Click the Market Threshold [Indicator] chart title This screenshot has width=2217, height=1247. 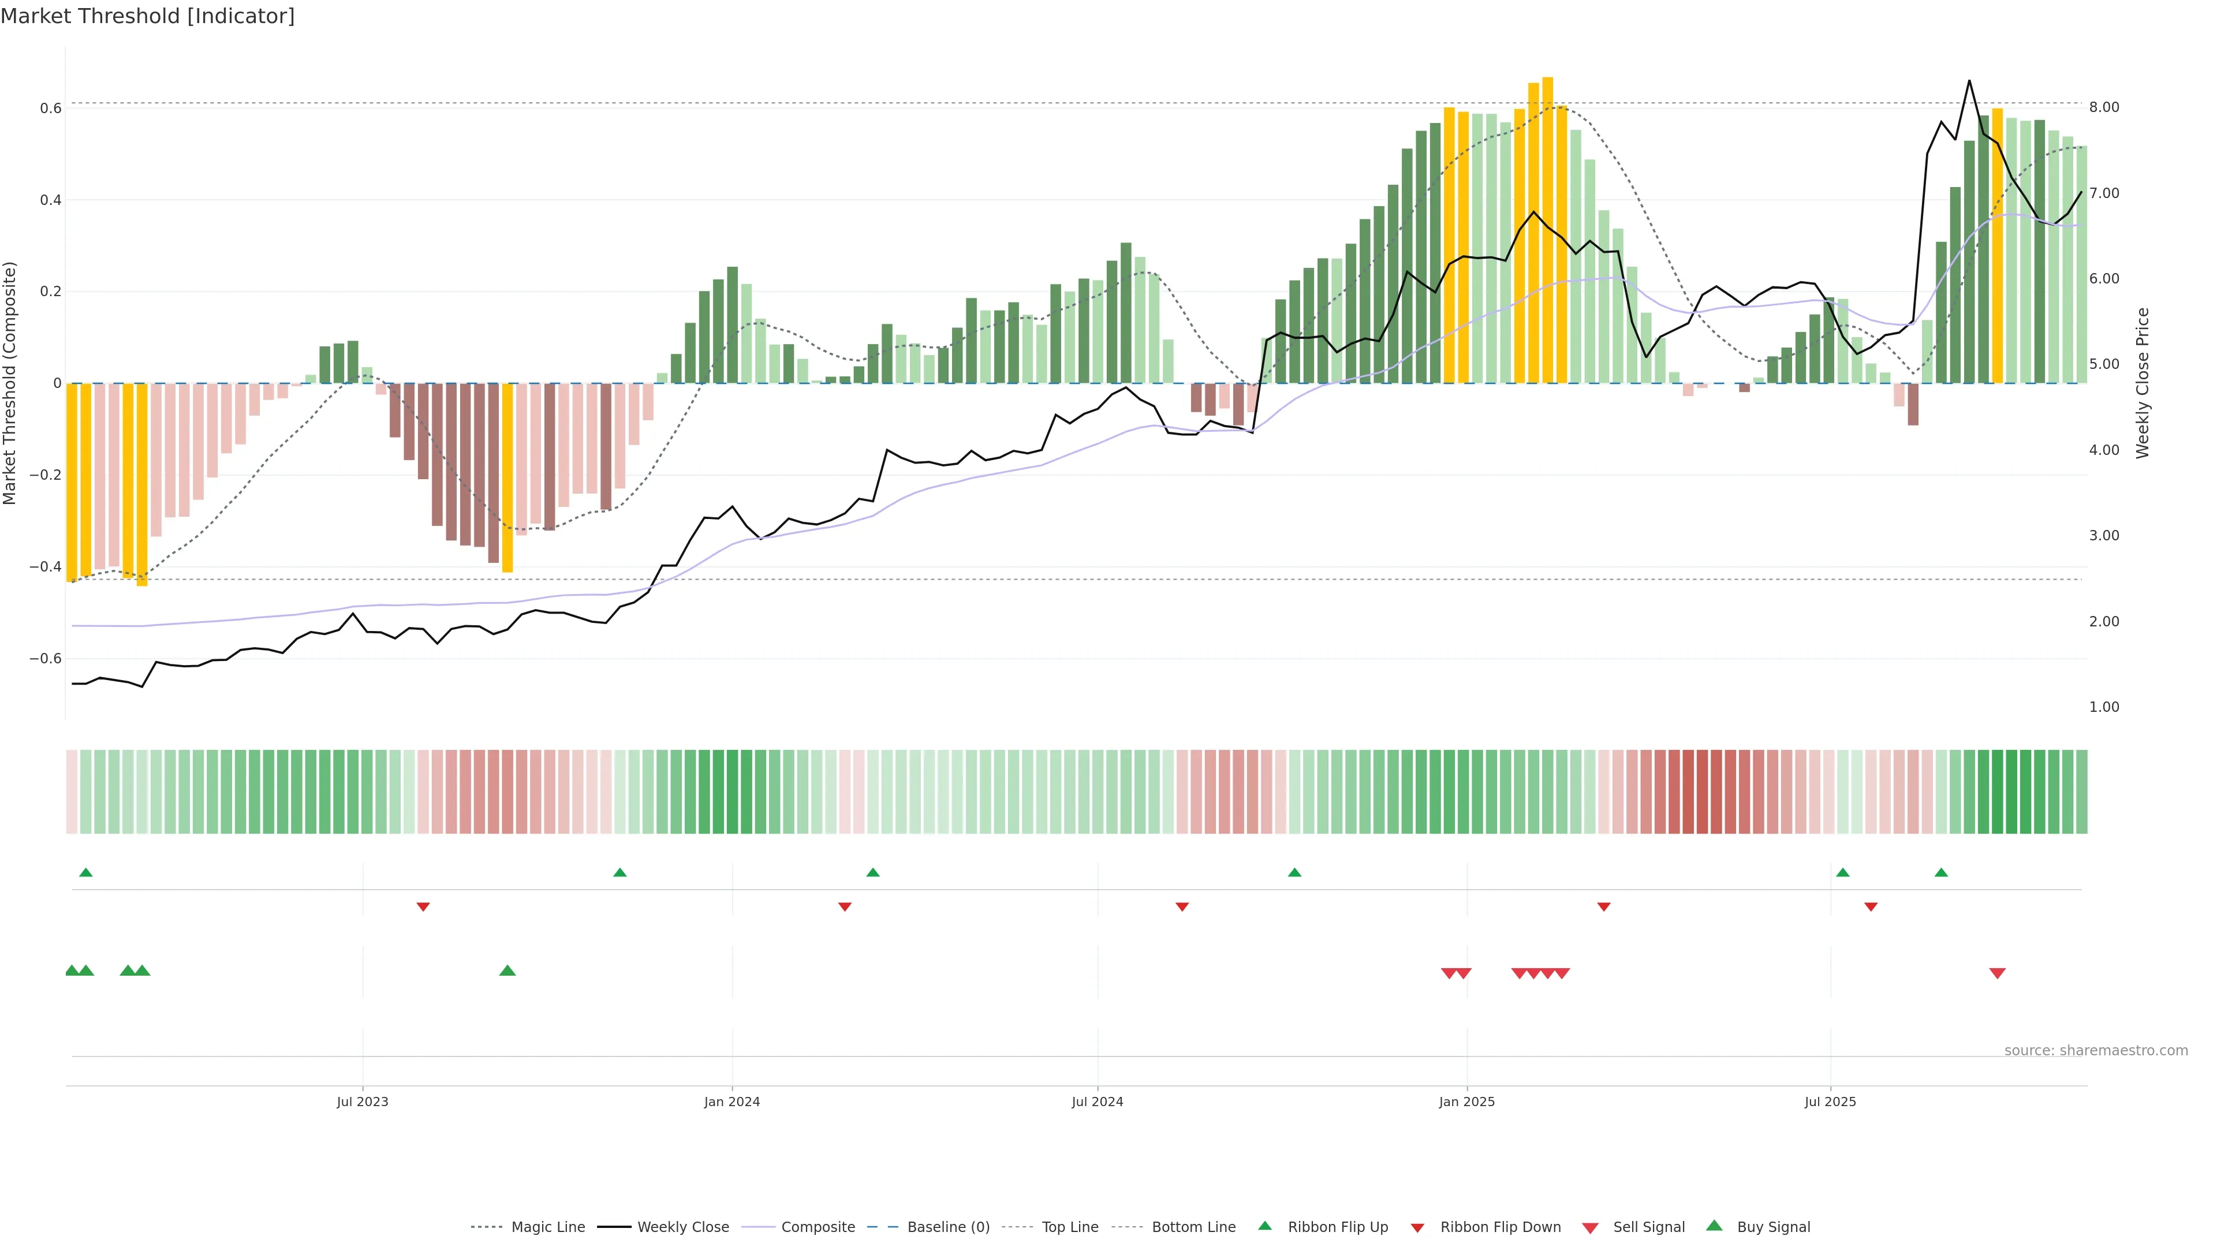click(147, 16)
